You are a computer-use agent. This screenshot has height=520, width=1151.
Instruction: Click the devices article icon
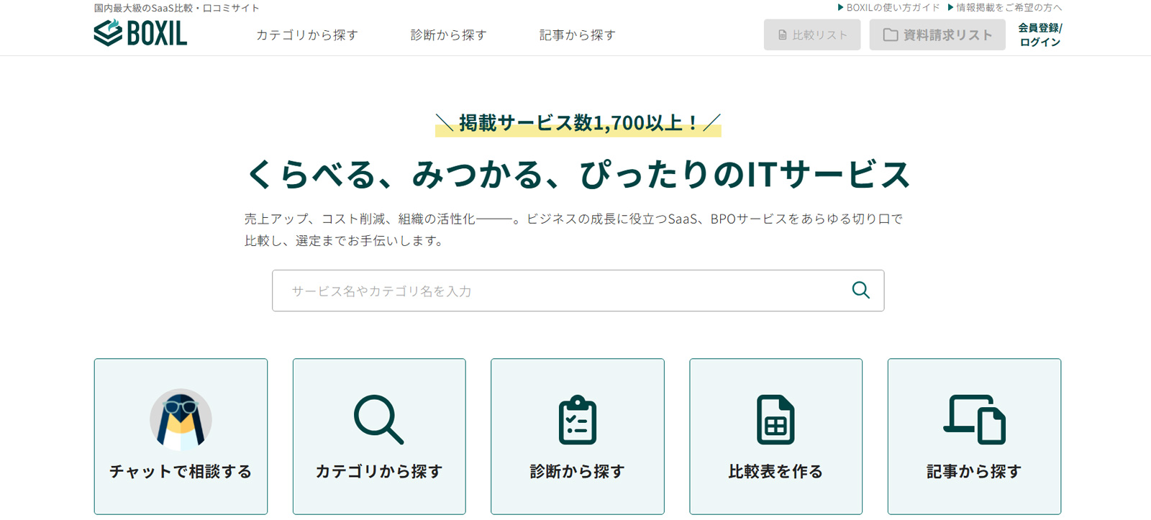[x=974, y=419]
